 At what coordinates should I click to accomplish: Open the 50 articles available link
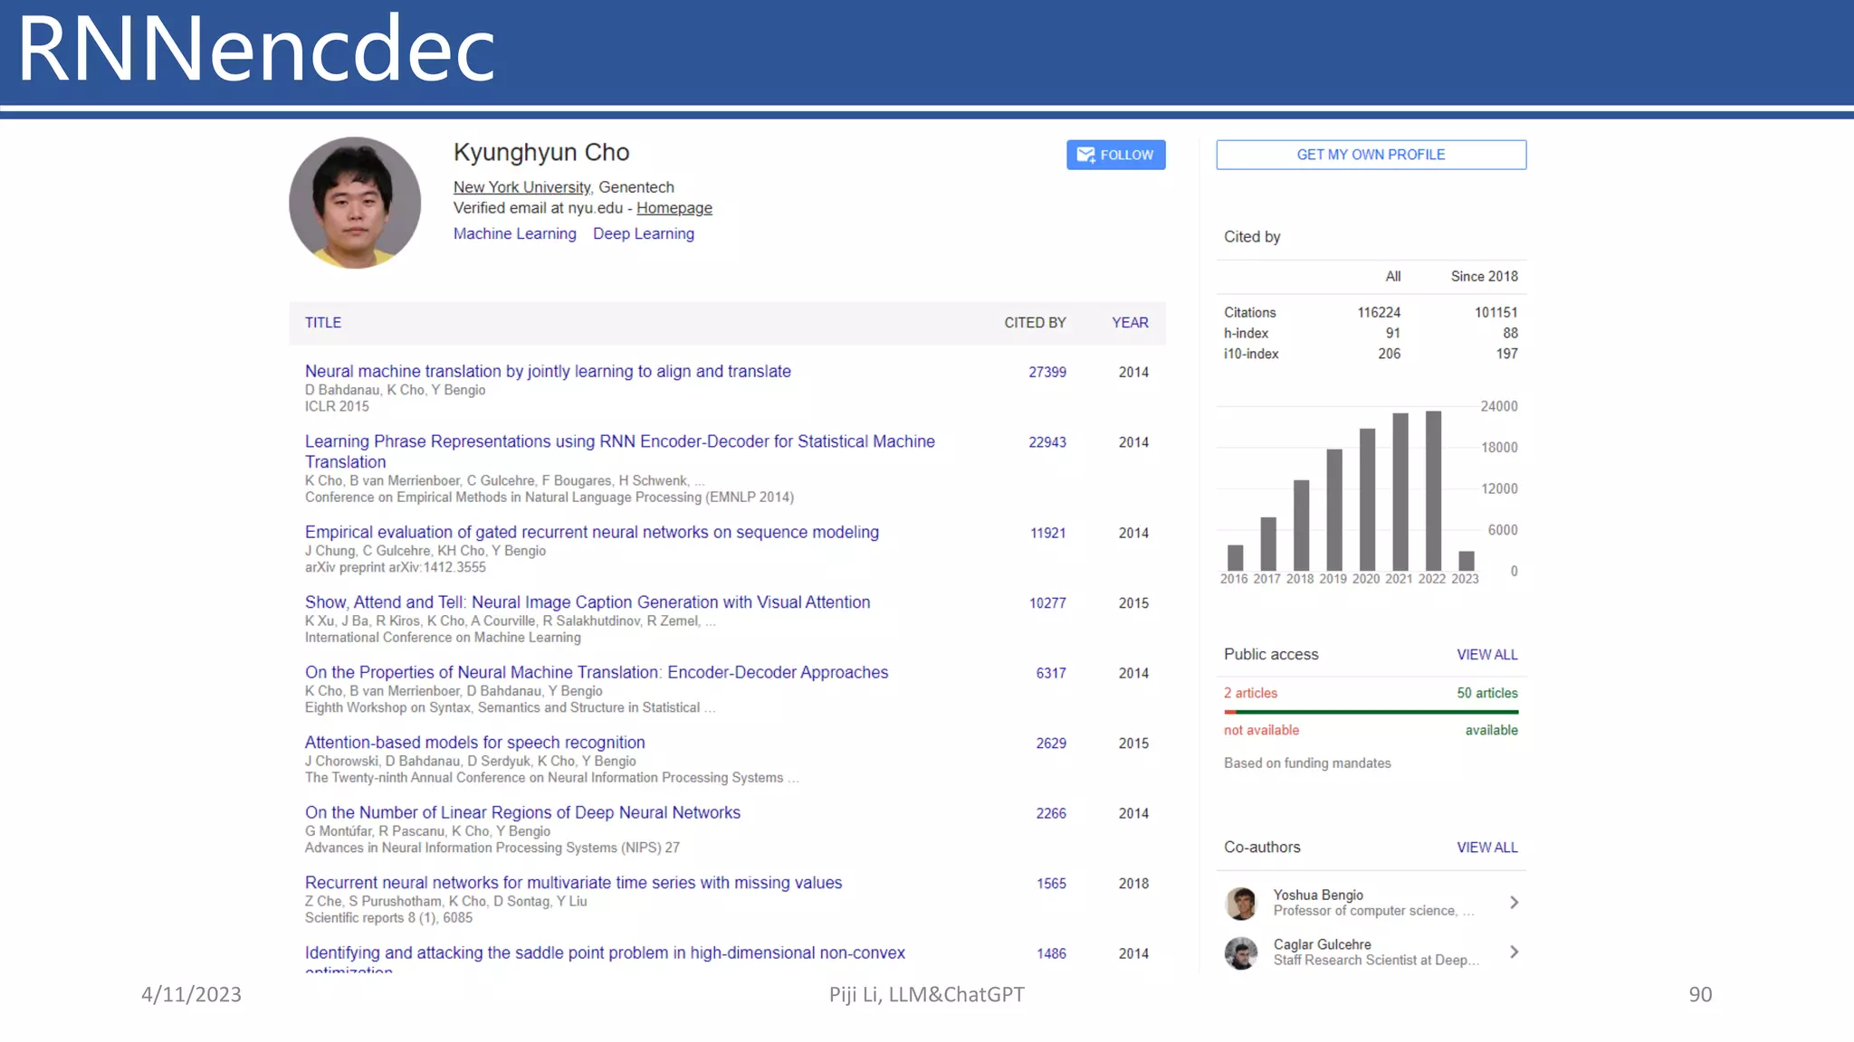[1486, 693]
